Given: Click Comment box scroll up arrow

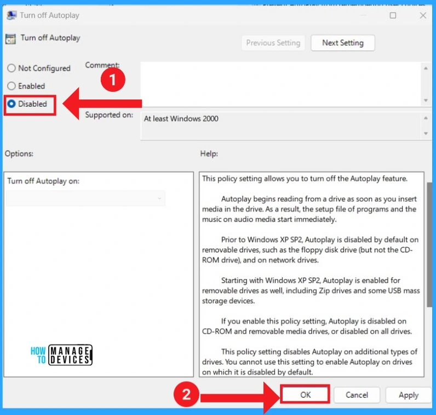Looking at the screenshot, I should [426, 68].
